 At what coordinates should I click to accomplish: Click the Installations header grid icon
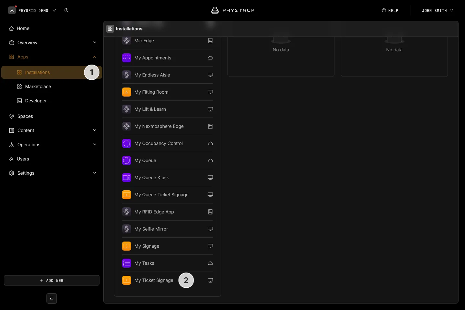pos(110,29)
